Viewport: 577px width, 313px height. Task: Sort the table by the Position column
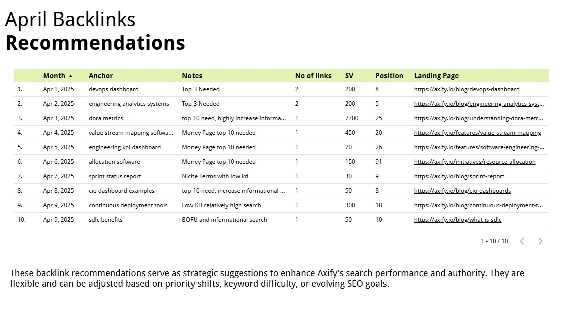pos(390,75)
